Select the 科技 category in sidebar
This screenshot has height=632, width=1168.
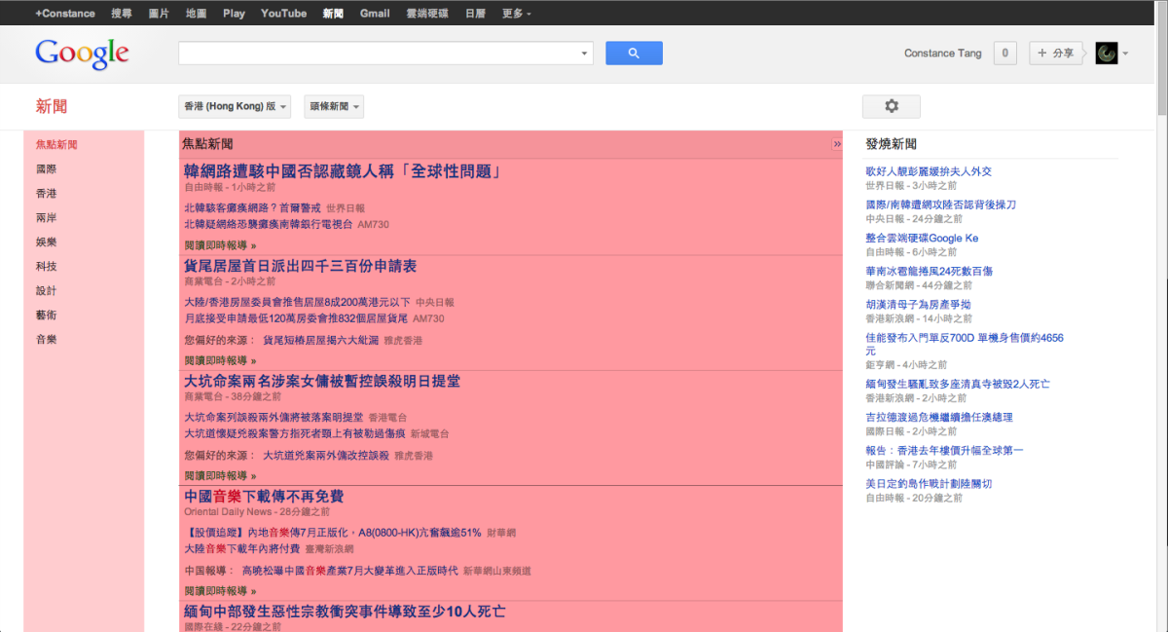point(46,266)
